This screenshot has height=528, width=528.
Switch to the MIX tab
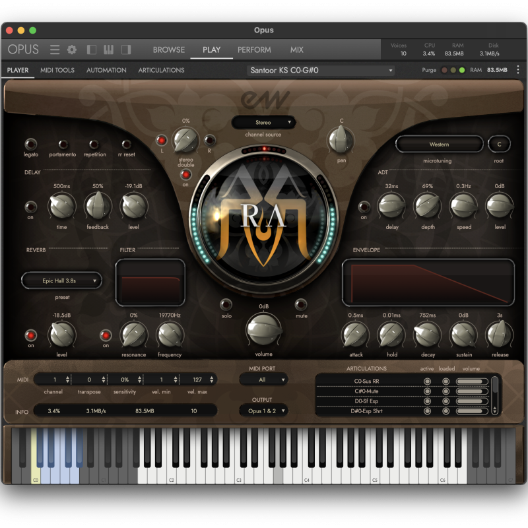pos(296,50)
